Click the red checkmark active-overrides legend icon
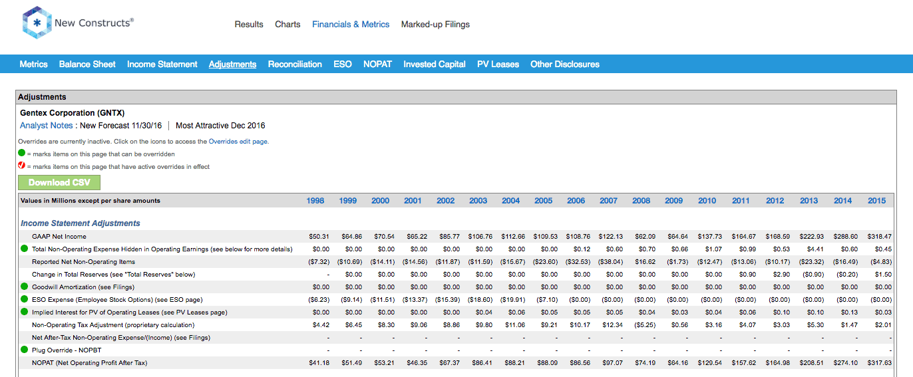This screenshot has width=913, height=377. (x=22, y=166)
